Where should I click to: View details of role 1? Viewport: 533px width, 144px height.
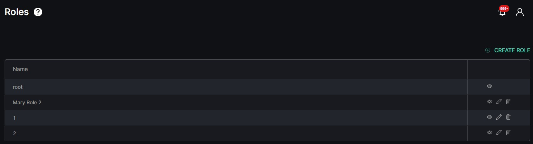[x=490, y=117]
